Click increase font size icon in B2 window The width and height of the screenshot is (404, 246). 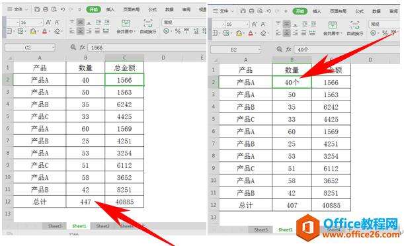[x=255, y=24]
